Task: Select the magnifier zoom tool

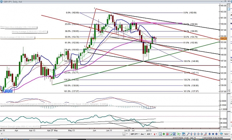Action: [188, 134]
